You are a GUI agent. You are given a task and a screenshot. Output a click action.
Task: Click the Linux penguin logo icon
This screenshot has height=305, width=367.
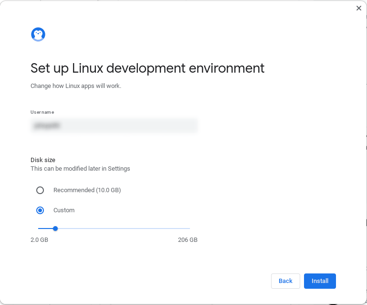click(38, 34)
